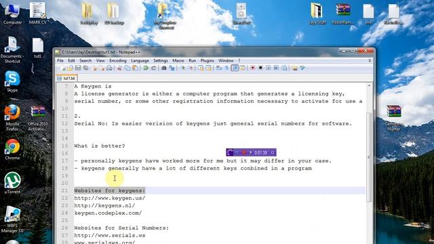Viewport: 434px width, 244px height.
Task: Click the Replace toolbar icon
Action: click(x=172, y=68)
